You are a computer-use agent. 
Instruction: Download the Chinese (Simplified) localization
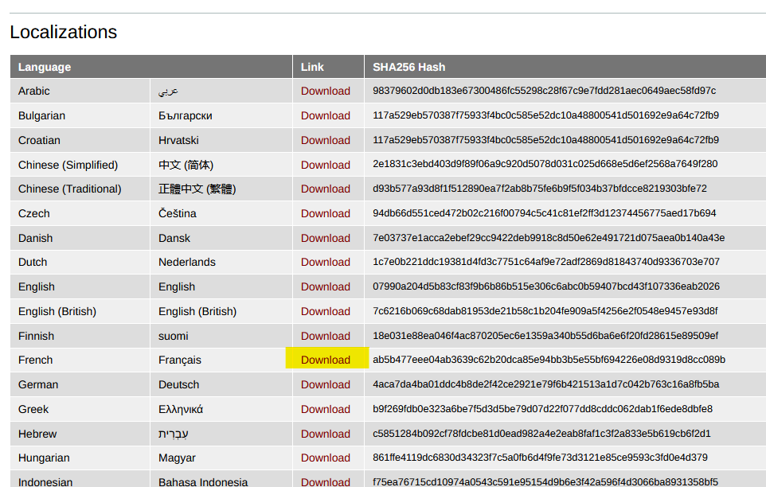325,165
